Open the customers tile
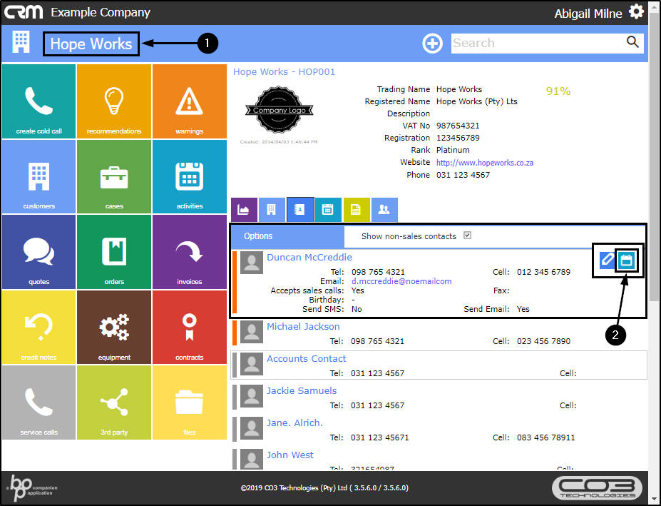The height and width of the screenshot is (506, 661). click(39, 176)
